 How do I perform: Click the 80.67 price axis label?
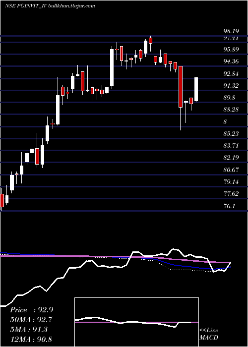click(232, 170)
